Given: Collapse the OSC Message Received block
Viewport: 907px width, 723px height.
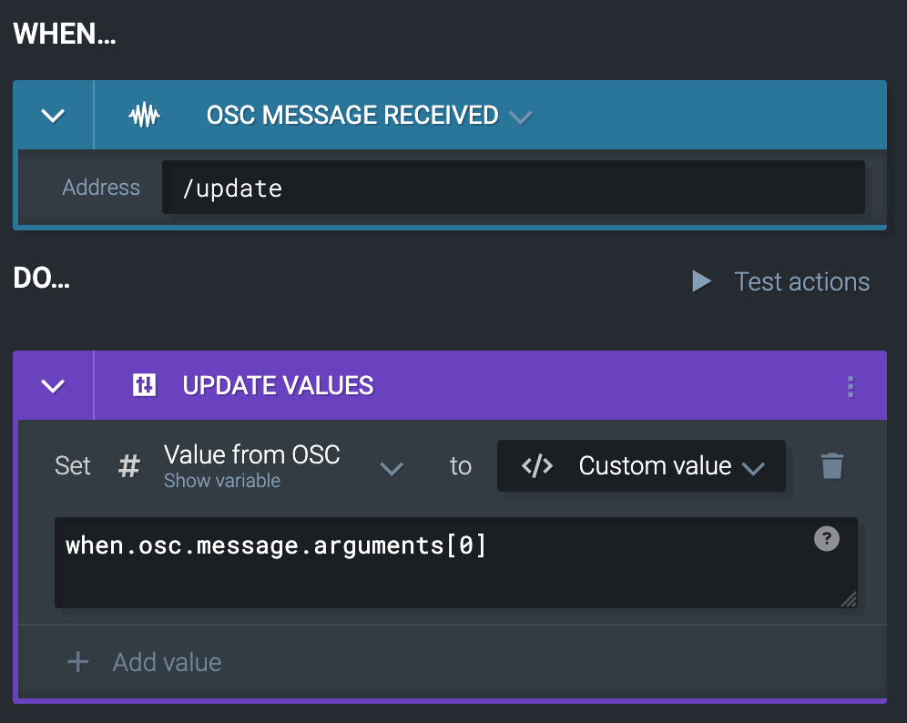Looking at the screenshot, I should (54, 116).
